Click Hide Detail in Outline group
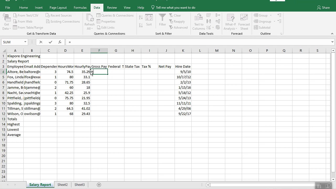Screen dimensions: 336x189 click(x=279, y=22)
